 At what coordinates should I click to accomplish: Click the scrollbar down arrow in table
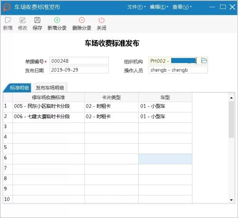point(231,200)
